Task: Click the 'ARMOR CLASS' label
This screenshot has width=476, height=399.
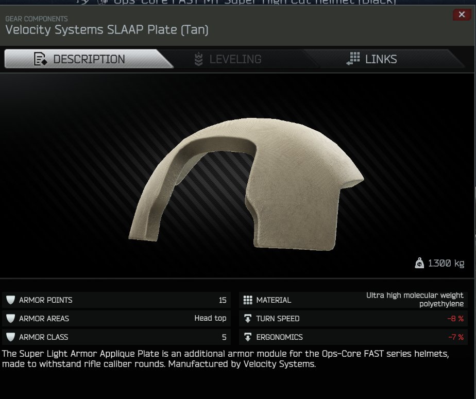Action: pos(43,337)
